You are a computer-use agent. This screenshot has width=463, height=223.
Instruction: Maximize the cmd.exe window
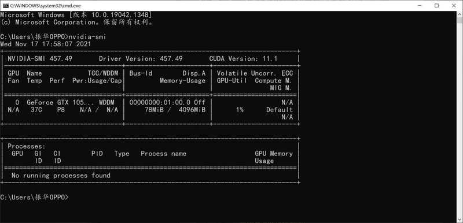click(437, 6)
